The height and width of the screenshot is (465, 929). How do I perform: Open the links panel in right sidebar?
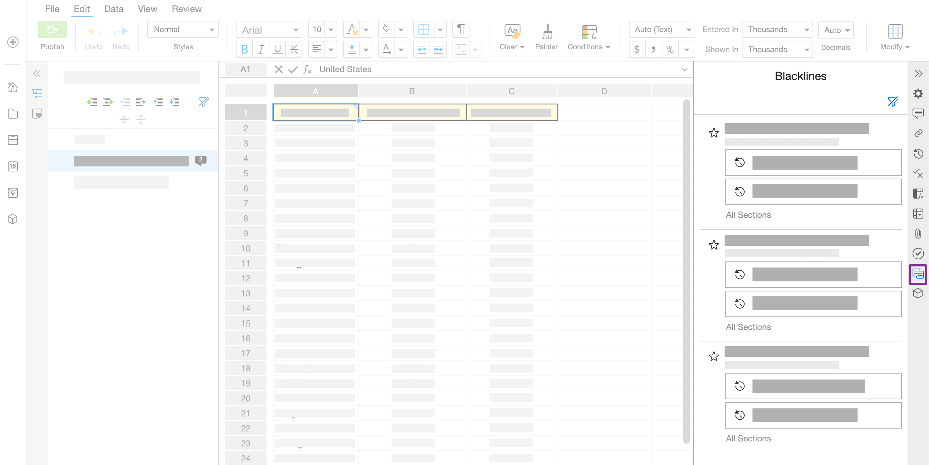click(x=918, y=133)
